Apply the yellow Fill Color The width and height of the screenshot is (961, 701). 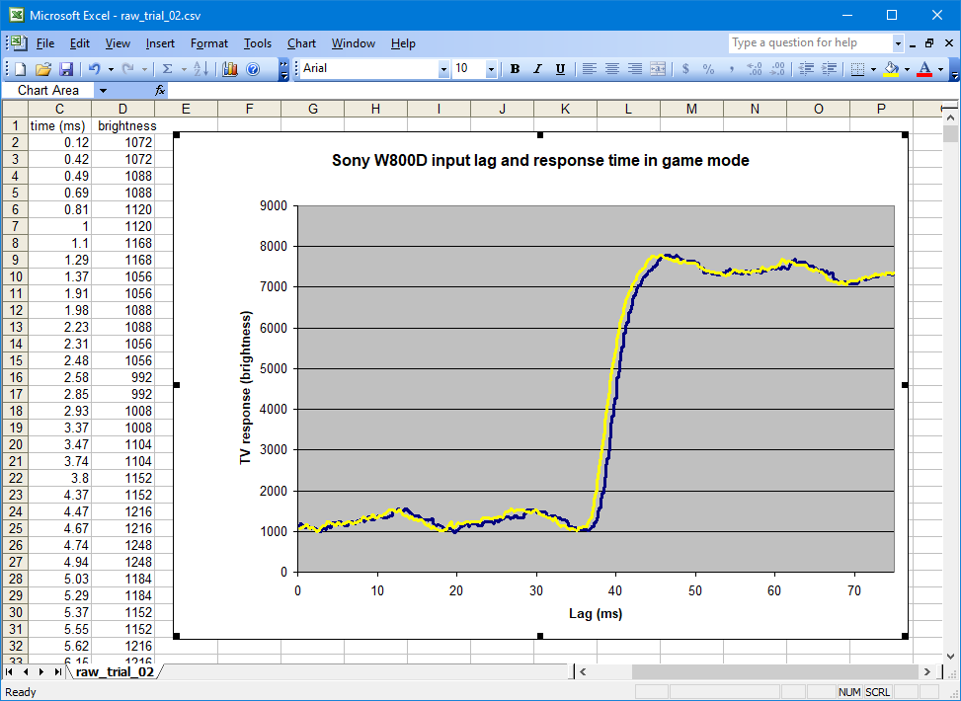point(891,69)
